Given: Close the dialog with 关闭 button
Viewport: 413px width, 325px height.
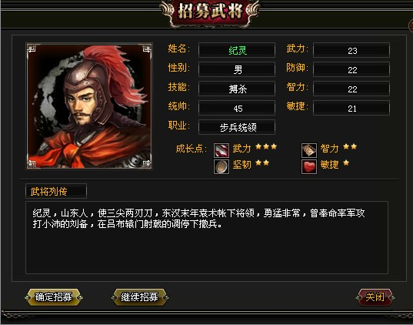Looking at the screenshot, I should 375,297.
